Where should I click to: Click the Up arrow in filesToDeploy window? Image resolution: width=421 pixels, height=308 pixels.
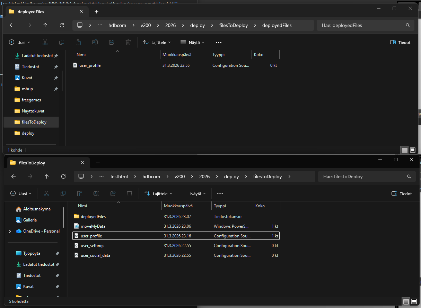47,176
